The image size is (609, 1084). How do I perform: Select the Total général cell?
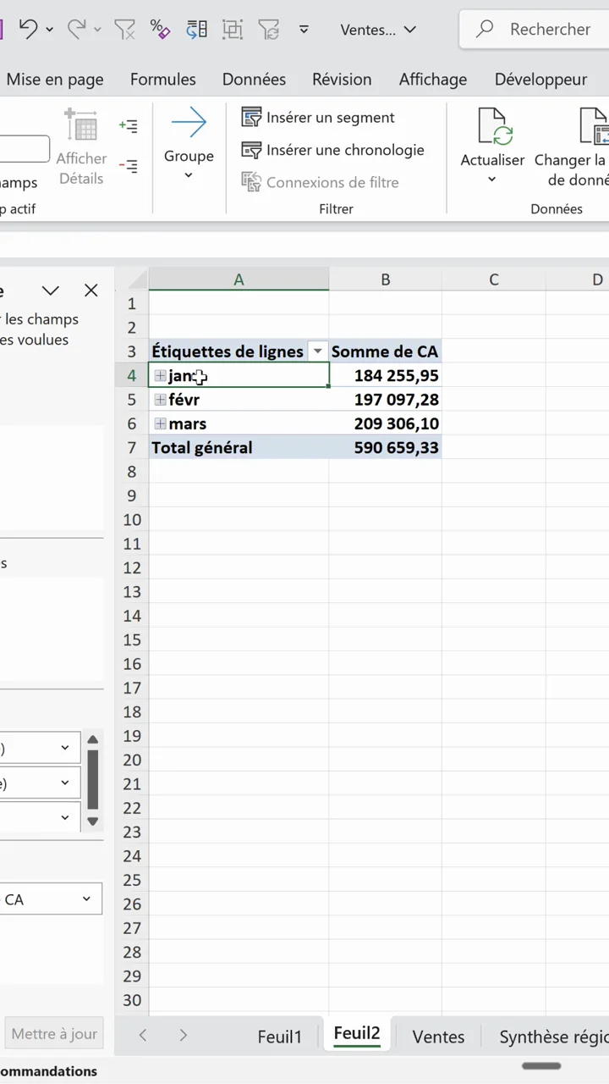click(239, 447)
